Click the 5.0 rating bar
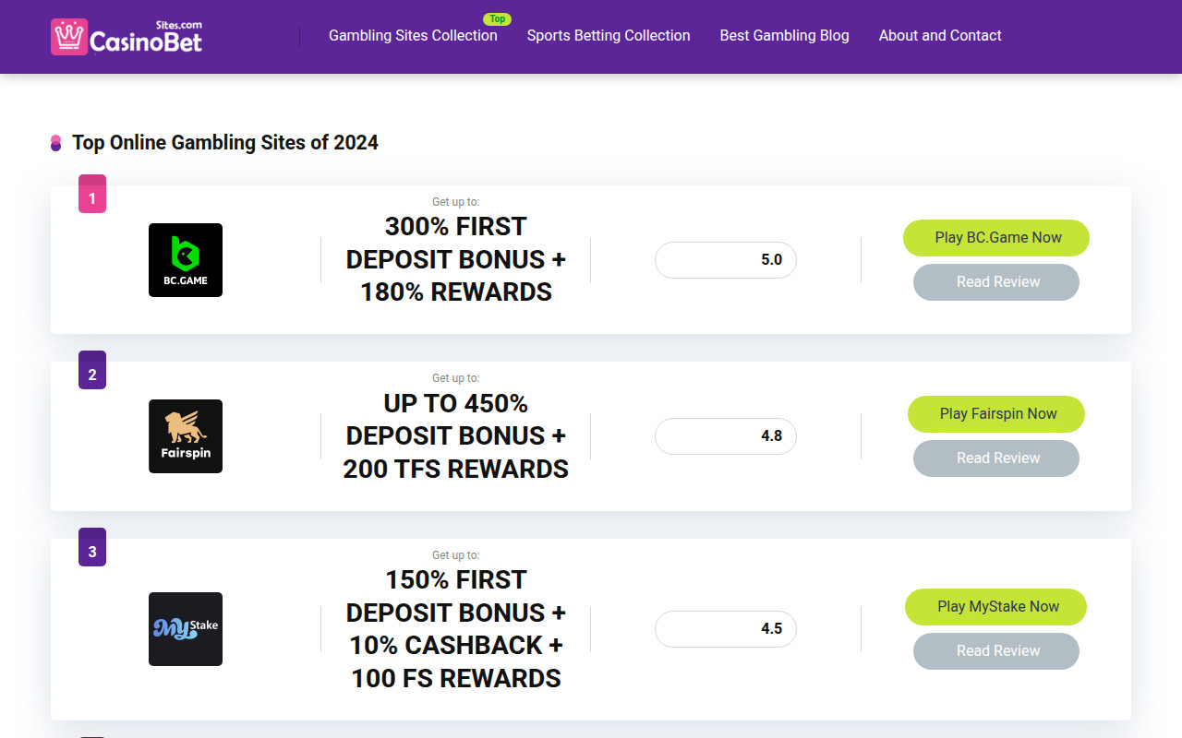Image resolution: width=1182 pixels, height=738 pixels. 726,260
